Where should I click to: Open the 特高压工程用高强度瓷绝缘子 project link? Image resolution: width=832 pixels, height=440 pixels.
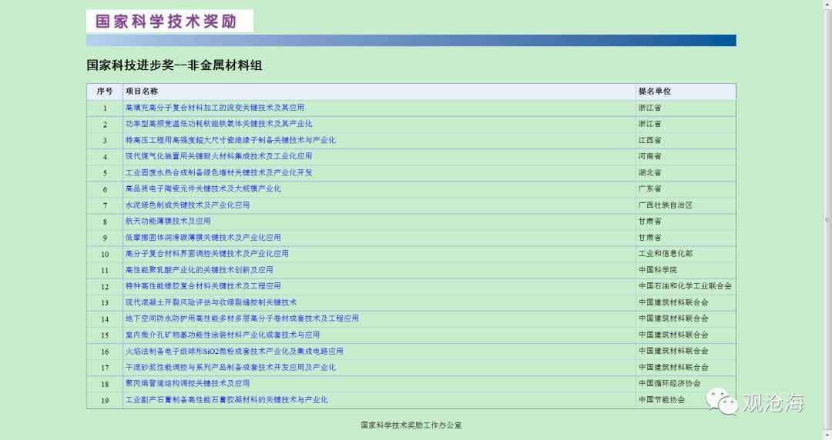click(230, 140)
